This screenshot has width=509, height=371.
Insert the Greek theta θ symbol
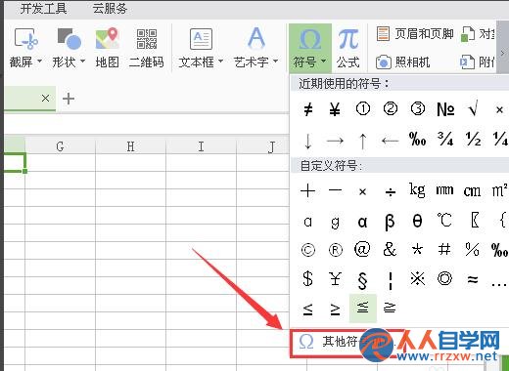point(418,222)
